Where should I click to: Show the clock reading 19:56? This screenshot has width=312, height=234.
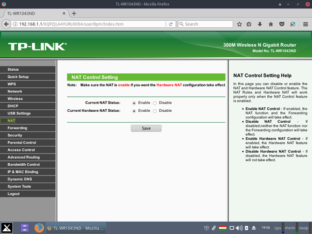coord(266,227)
